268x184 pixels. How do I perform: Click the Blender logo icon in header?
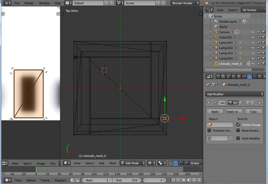pos(207,3)
